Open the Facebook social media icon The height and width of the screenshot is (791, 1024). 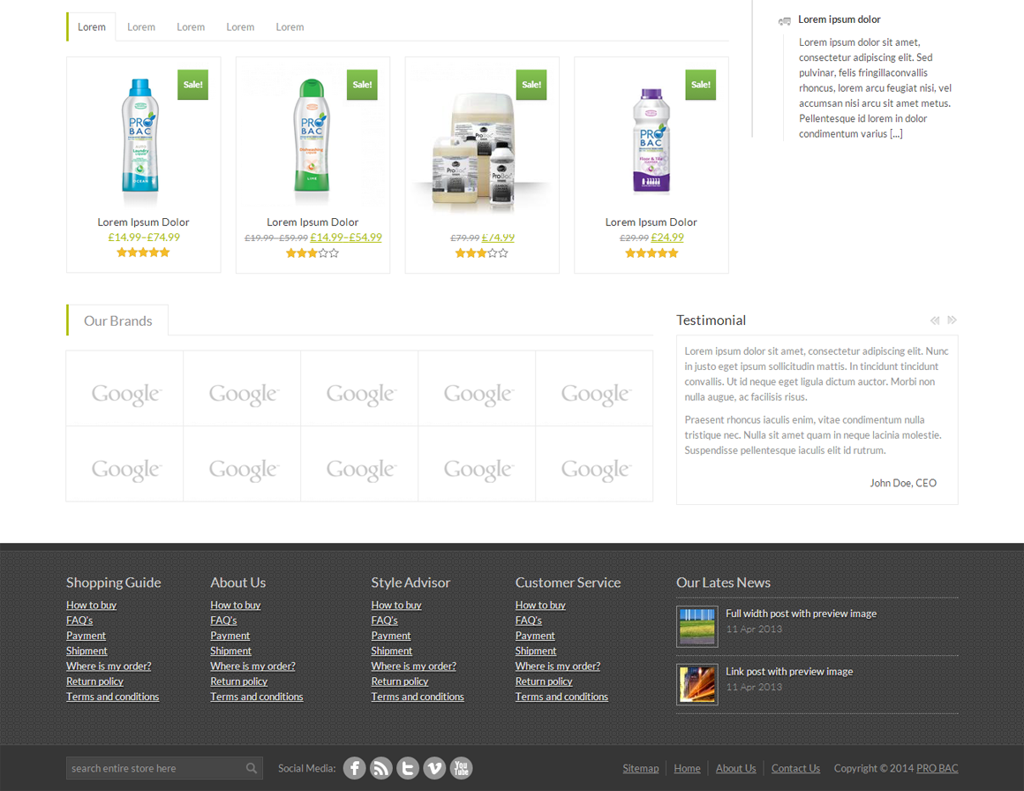click(x=354, y=768)
